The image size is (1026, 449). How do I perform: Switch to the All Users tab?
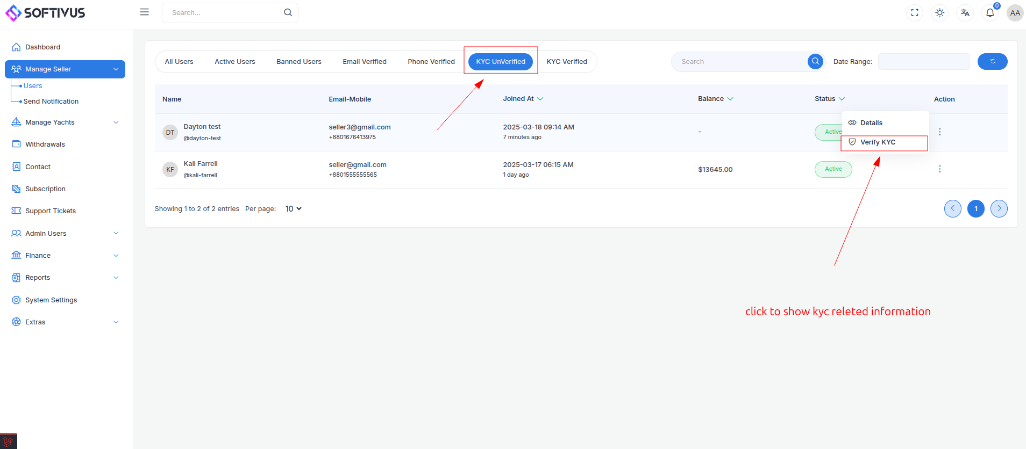[x=179, y=61]
